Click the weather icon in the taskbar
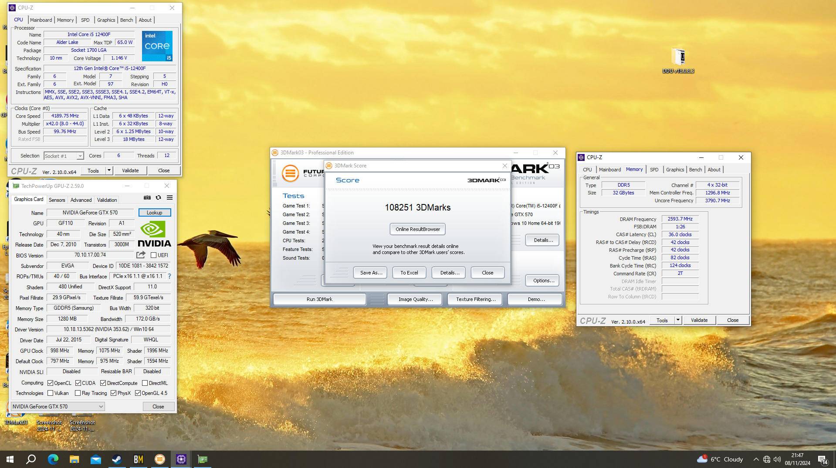The image size is (836, 468). tap(702, 459)
